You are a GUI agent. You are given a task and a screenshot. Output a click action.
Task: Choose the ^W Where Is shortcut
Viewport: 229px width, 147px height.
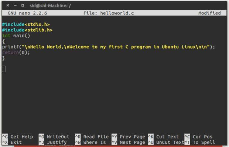[90, 142]
